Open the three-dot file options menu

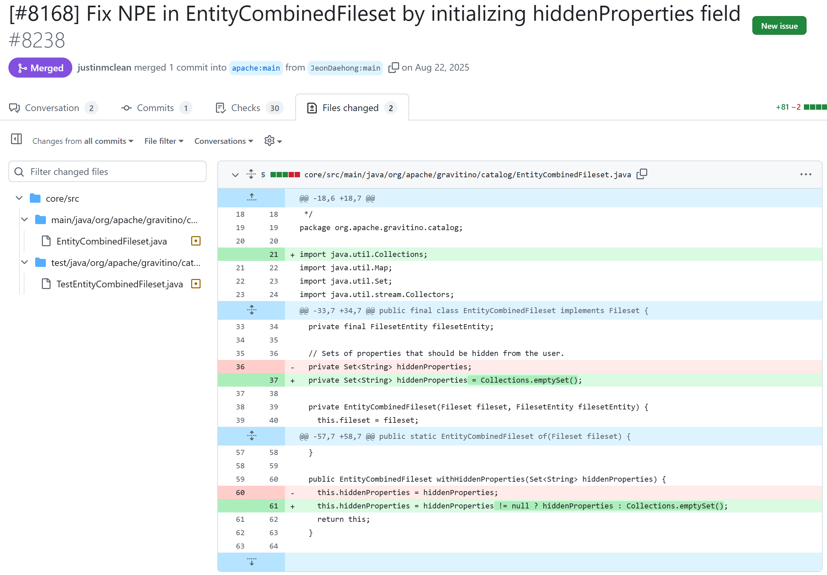[x=805, y=174]
